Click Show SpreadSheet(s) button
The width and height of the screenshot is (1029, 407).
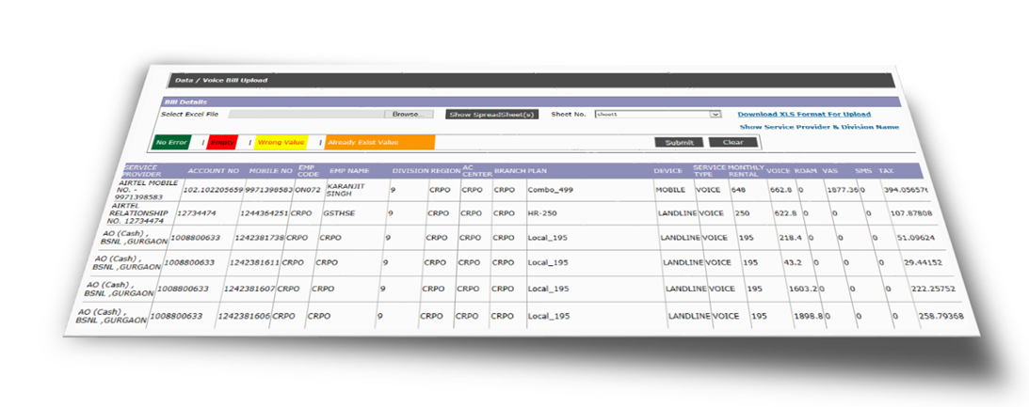coord(491,114)
